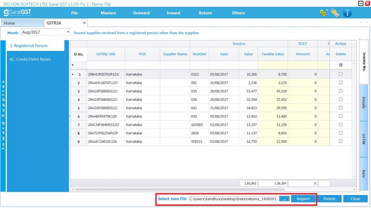This screenshot has height=208, width=371.
Task: Sort by invoice Date column header
Action: [x=224, y=54]
